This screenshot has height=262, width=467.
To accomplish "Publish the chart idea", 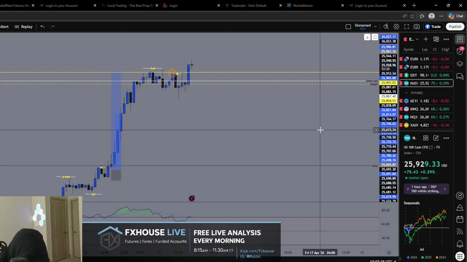I will tap(455, 27).
